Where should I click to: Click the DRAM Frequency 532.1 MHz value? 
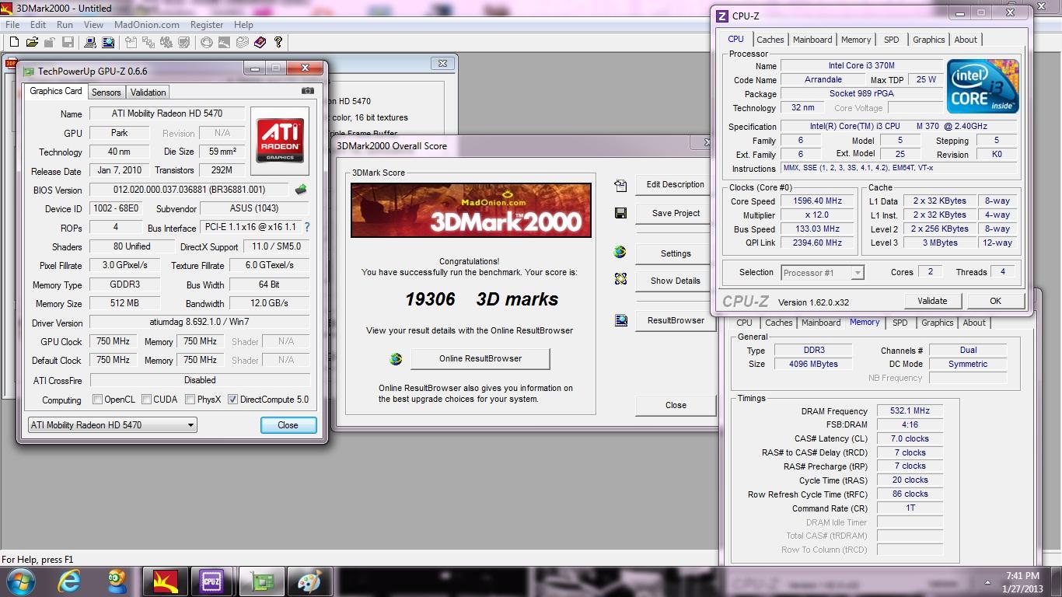[910, 410]
